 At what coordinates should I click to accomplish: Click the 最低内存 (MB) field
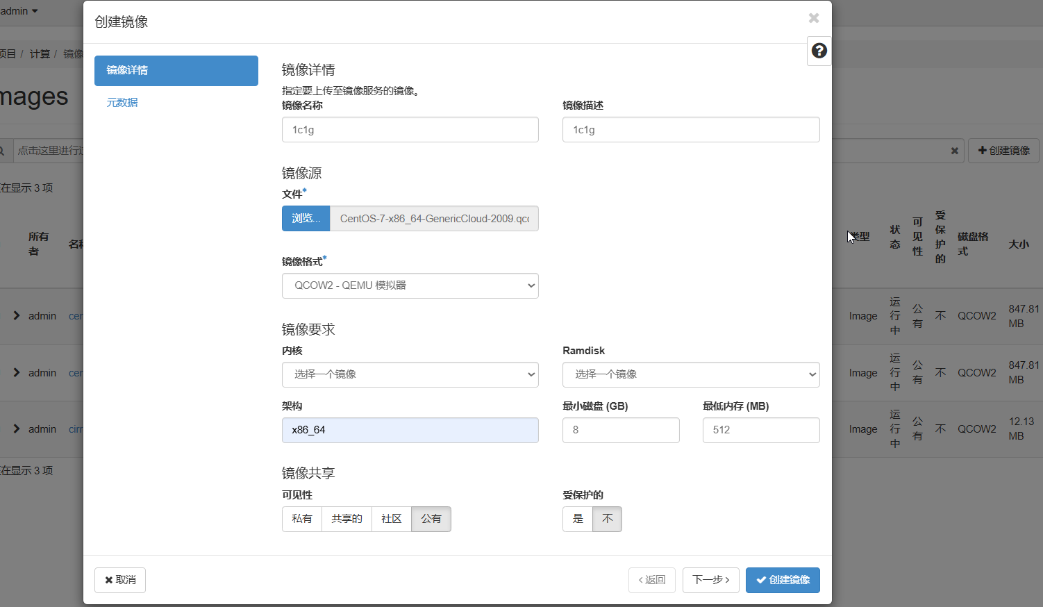tap(761, 430)
